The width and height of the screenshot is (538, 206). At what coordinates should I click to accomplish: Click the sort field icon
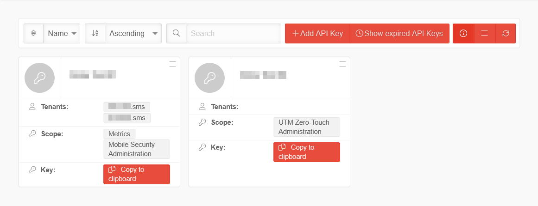(33, 33)
